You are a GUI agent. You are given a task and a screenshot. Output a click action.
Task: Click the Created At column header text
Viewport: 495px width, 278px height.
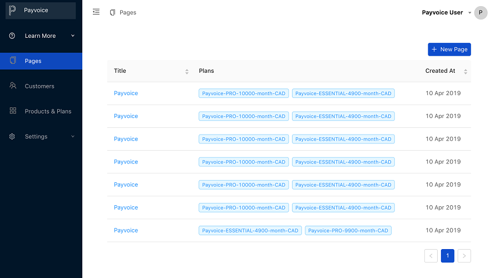click(440, 71)
